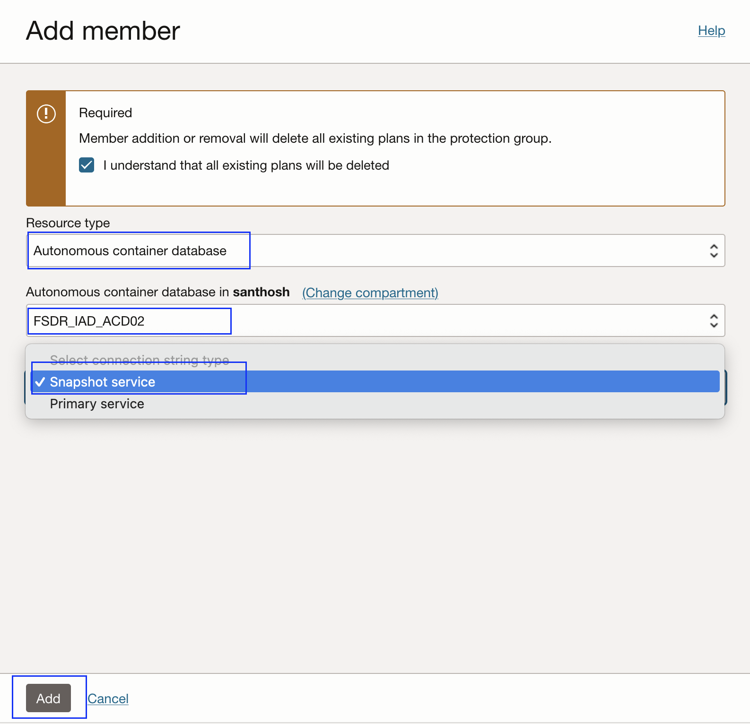This screenshot has width=750, height=724.
Task: Click the bold 'santhosh' compartment name
Action: 261,292
